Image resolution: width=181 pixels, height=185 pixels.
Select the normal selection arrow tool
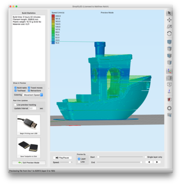tap(169, 13)
